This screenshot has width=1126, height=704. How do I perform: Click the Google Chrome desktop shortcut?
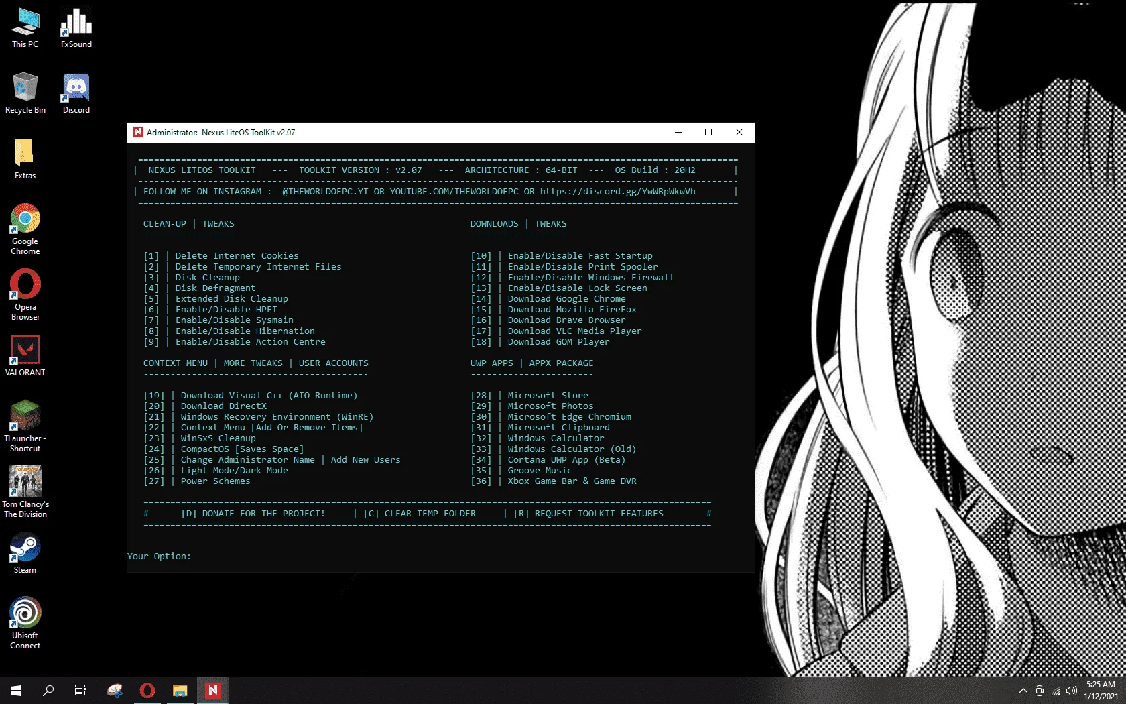point(25,229)
